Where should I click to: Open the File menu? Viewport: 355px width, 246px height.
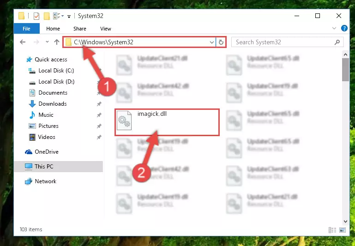pyautogui.click(x=26, y=29)
